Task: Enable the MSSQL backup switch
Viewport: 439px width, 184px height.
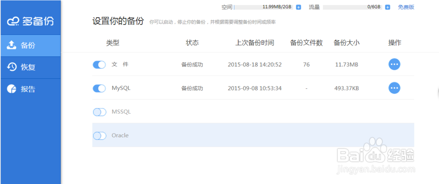Action: (99, 112)
